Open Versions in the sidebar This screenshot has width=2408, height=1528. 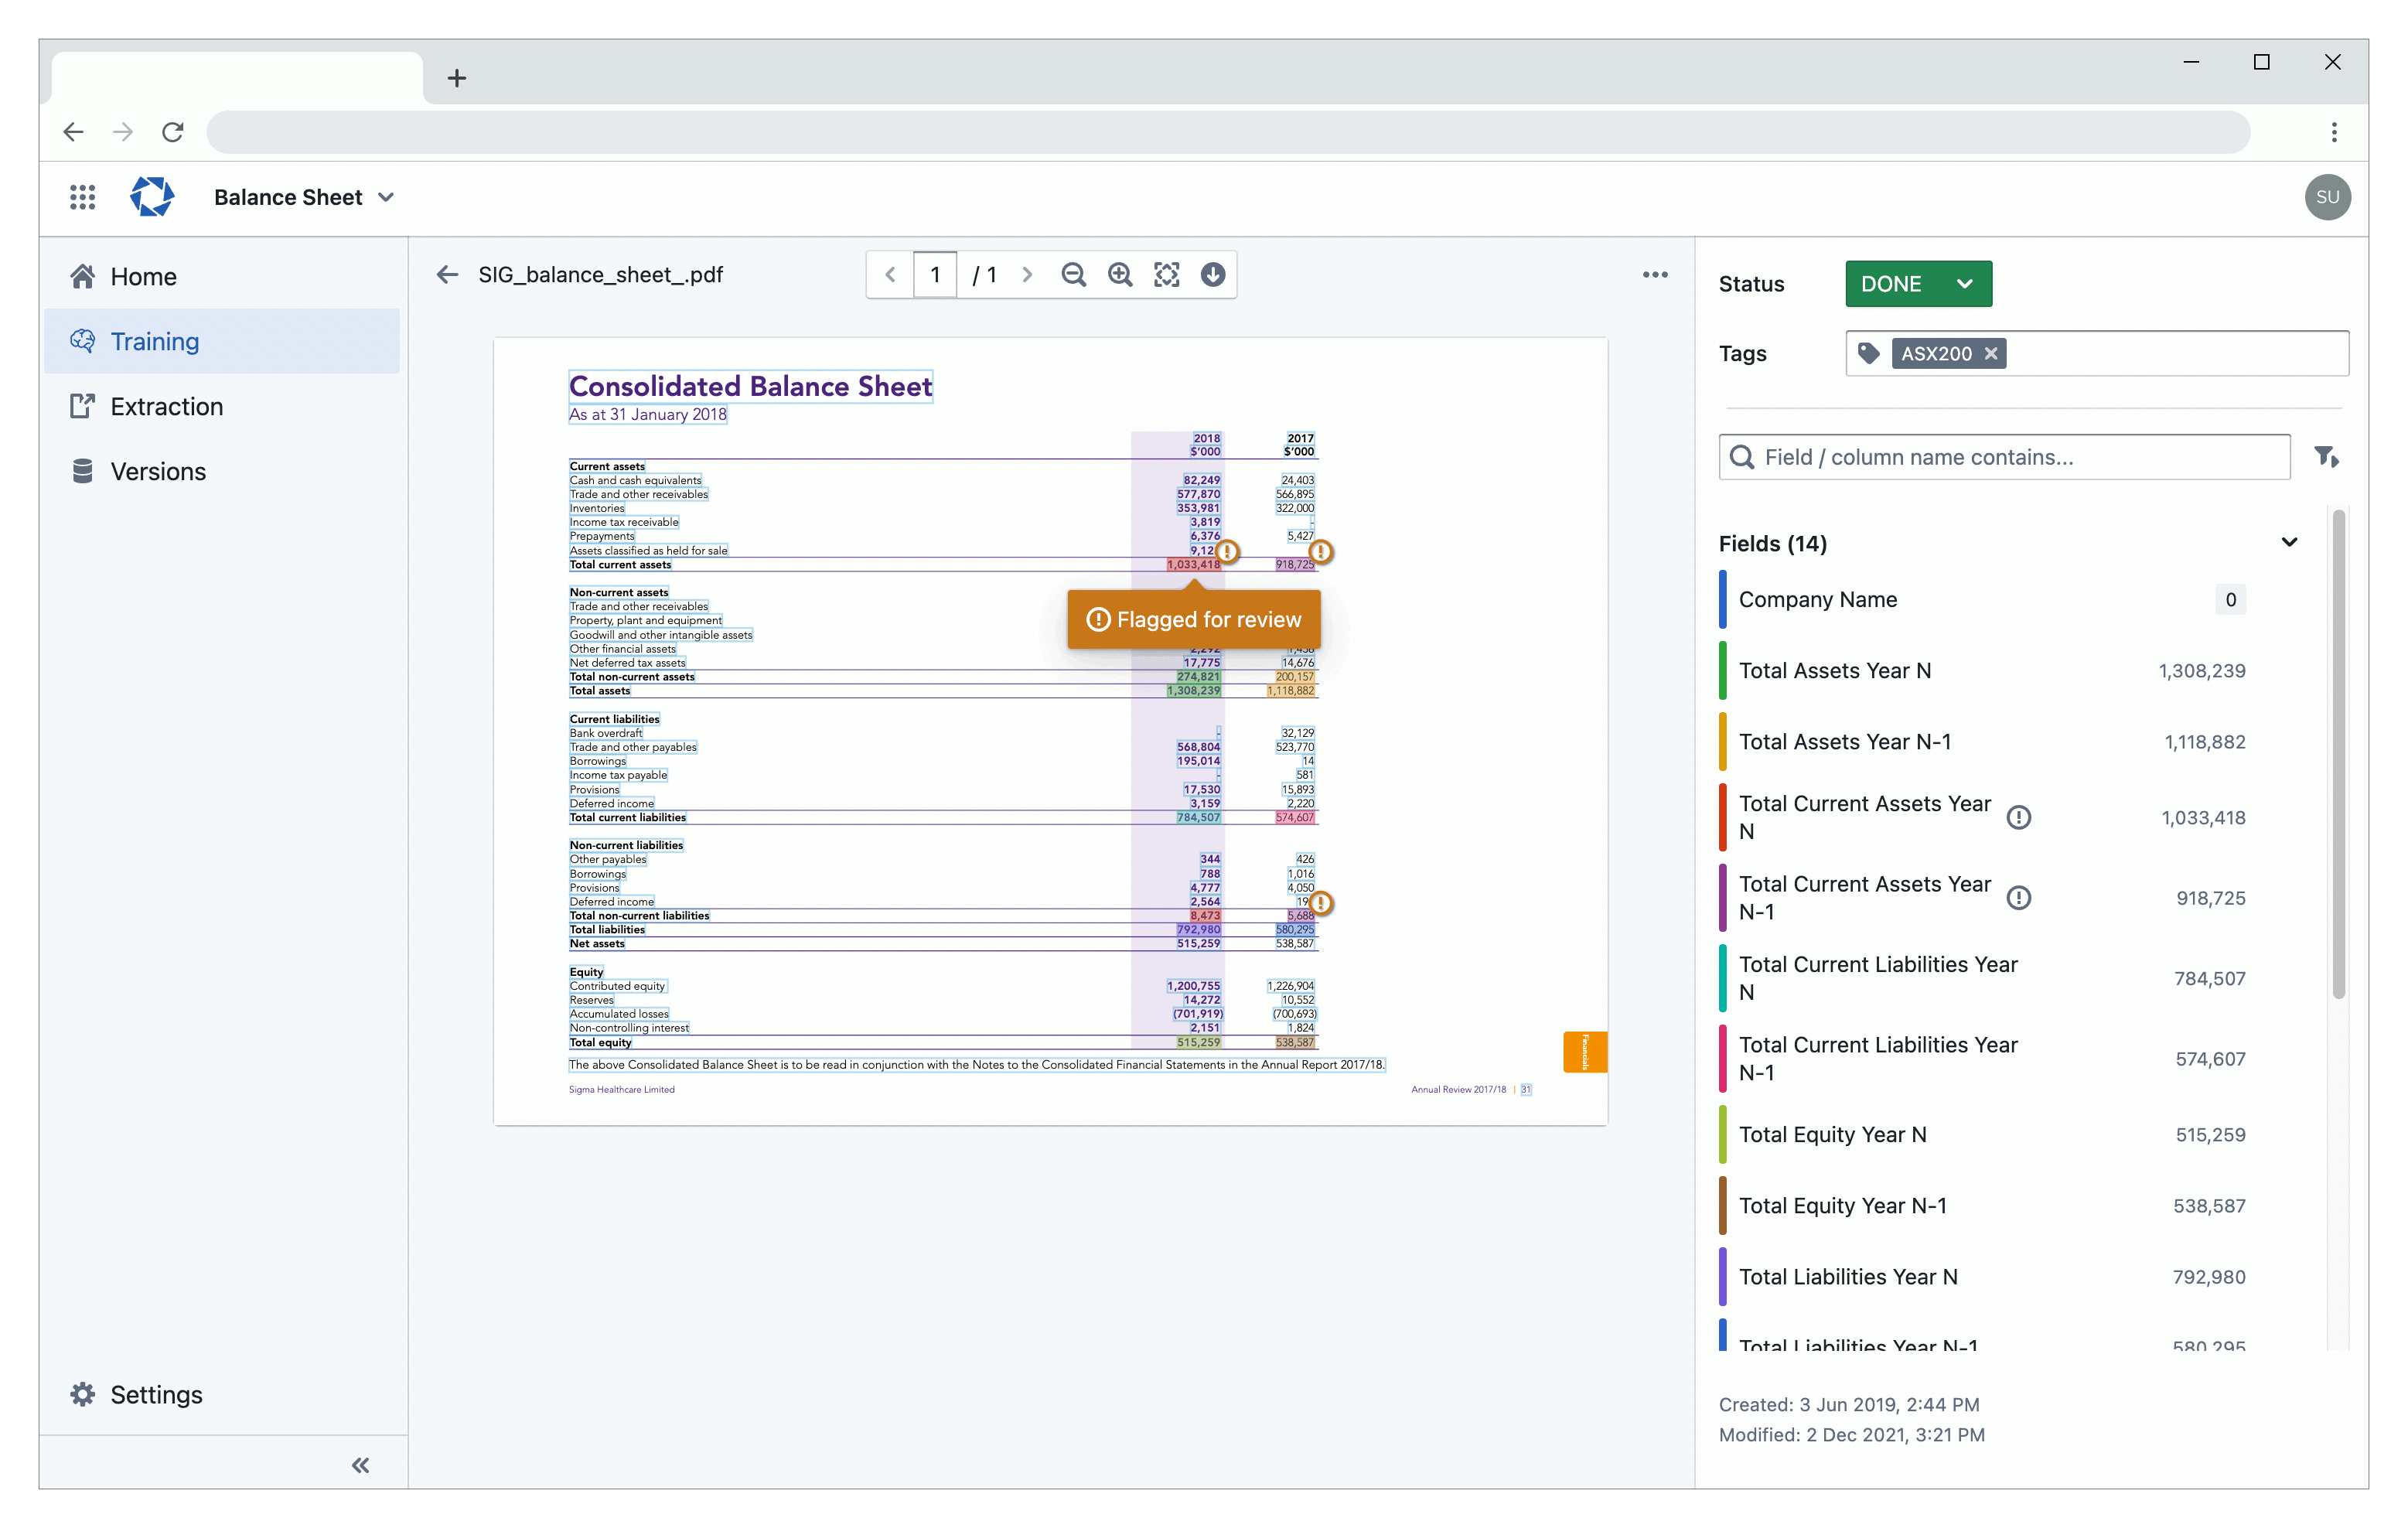(x=222, y=471)
